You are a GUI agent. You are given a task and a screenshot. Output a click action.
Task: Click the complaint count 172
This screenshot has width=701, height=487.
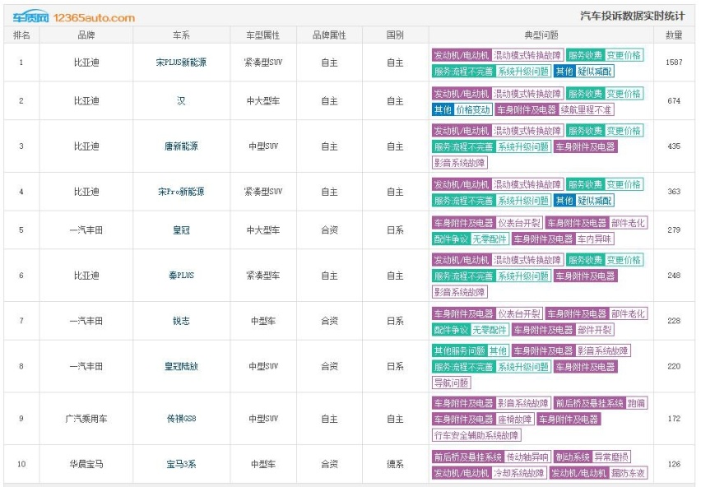[674, 419]
